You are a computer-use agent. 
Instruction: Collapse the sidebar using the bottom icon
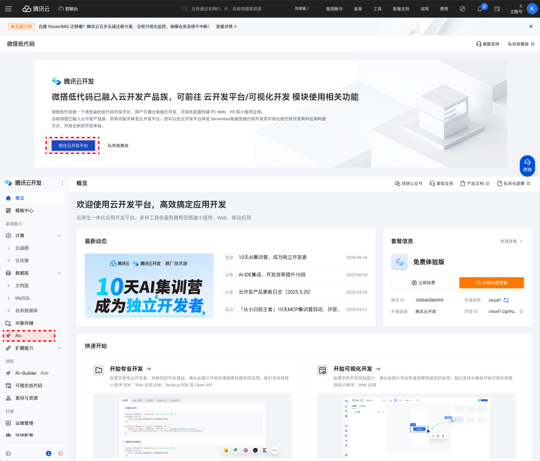pyautogui.click(x=8, y=453)
